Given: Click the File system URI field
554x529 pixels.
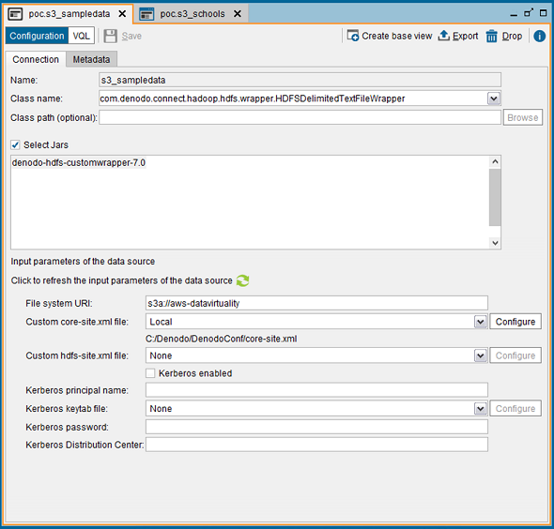Looking at the screenshot, I should click(x=316, y=303).
